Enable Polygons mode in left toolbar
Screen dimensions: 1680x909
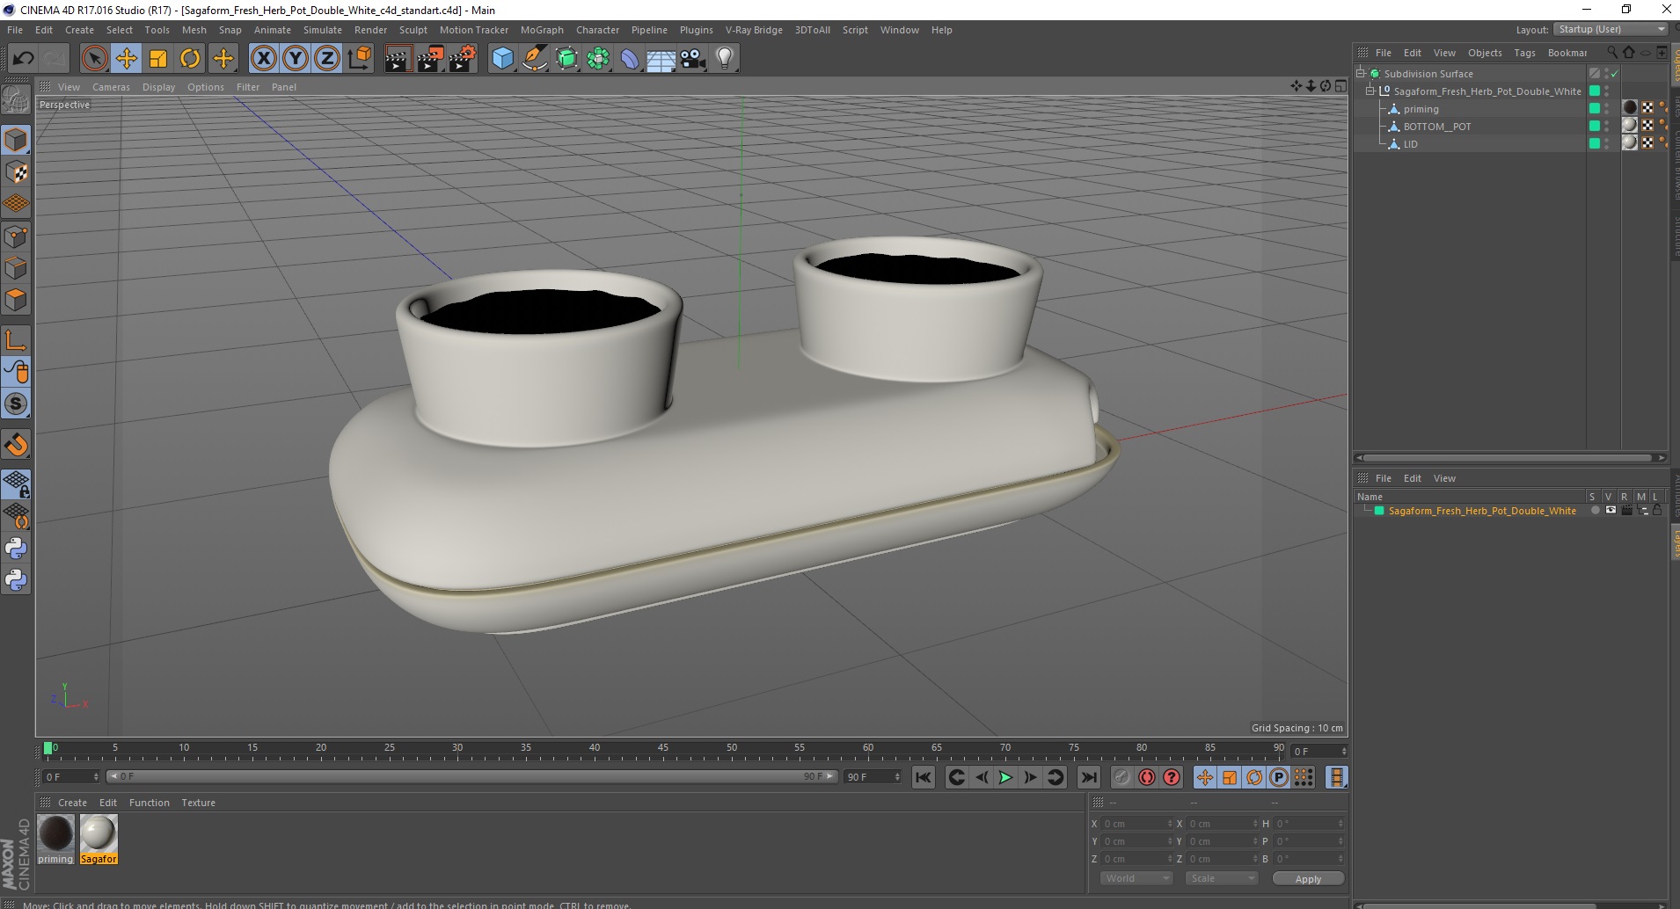[16, 300]
